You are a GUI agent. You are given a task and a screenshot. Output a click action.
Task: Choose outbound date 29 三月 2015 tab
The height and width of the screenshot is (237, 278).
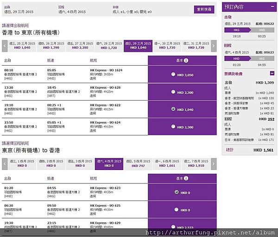(x=138, y=46)
